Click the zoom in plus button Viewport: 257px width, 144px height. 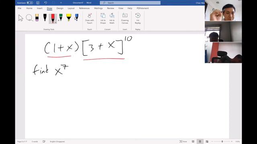pos(232,142)
